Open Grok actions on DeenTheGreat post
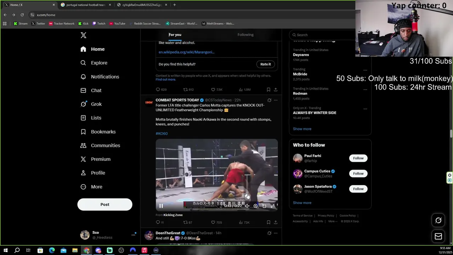 (x=269, y=233)
